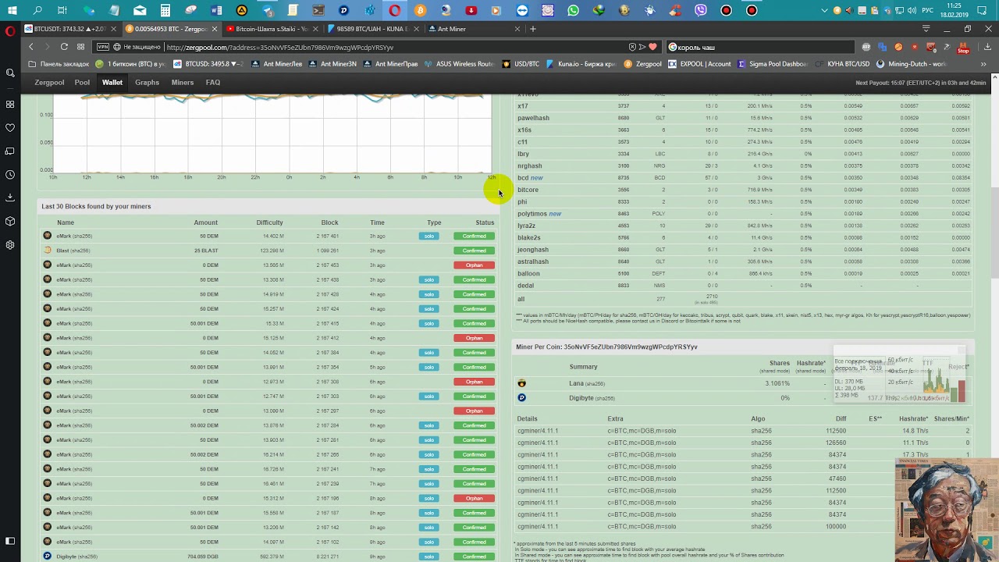Select the nrghash algorithm row
The width and height of the screenshot is (999, 562).
(744, 165)
